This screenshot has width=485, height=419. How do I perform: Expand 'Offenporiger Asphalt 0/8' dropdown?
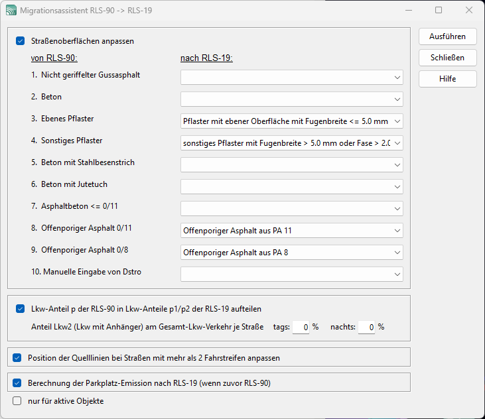(x=292, y=253)
